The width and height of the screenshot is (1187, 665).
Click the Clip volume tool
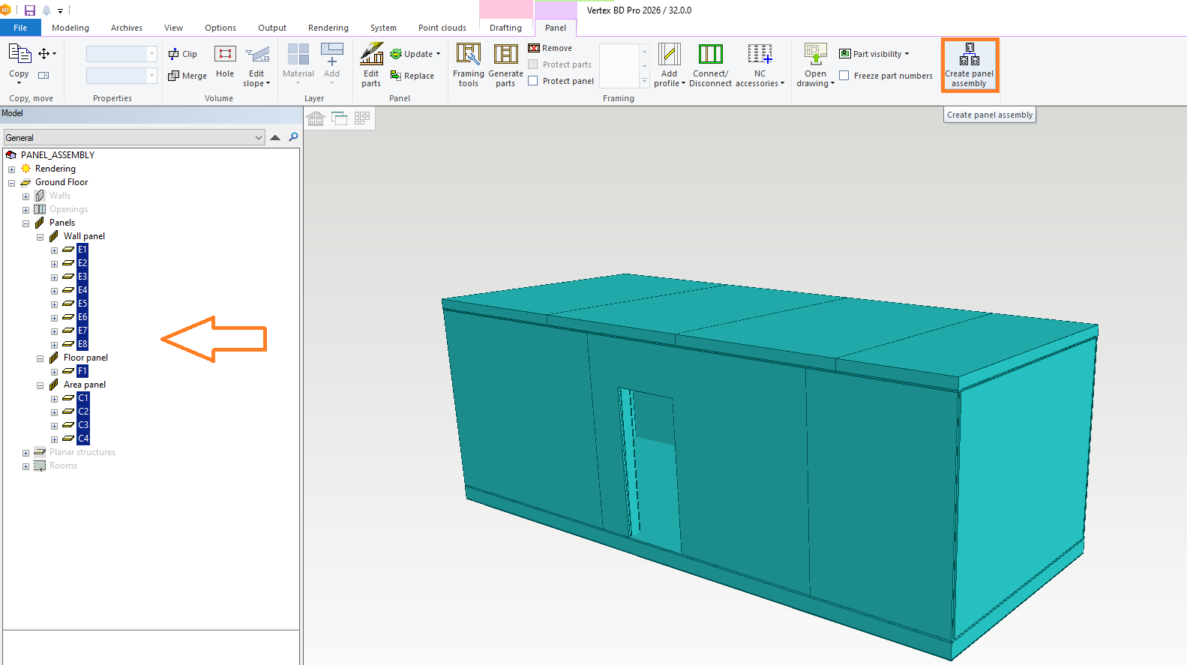[x=183, y=54]
